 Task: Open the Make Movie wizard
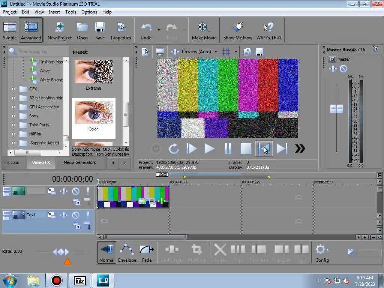point(204,31)
